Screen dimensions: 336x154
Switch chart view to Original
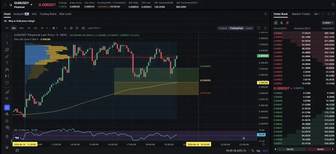click(x=223, y=28)
